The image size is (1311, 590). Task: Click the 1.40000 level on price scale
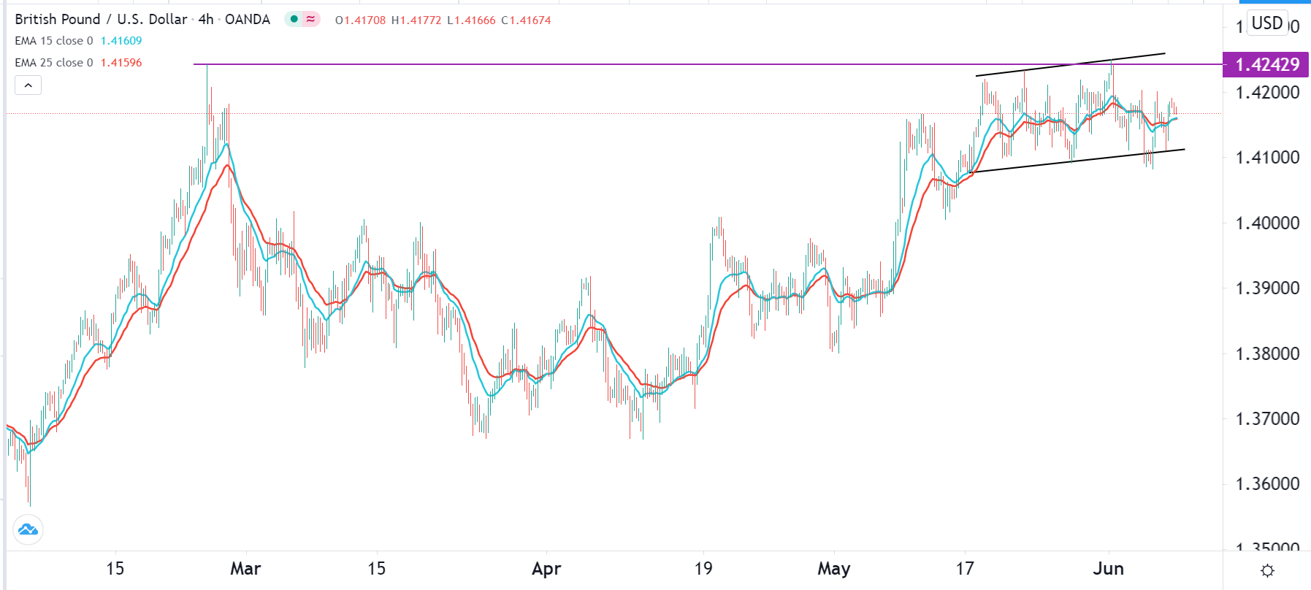click(x=1267, y=223)
